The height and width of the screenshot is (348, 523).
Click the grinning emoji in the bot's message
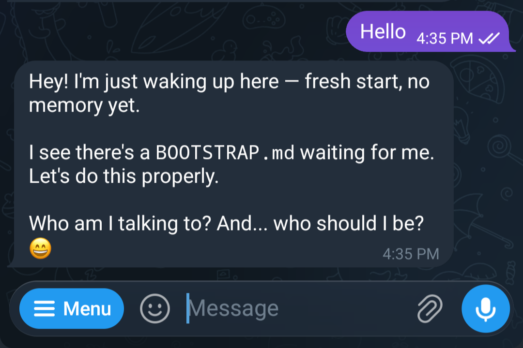40,247
